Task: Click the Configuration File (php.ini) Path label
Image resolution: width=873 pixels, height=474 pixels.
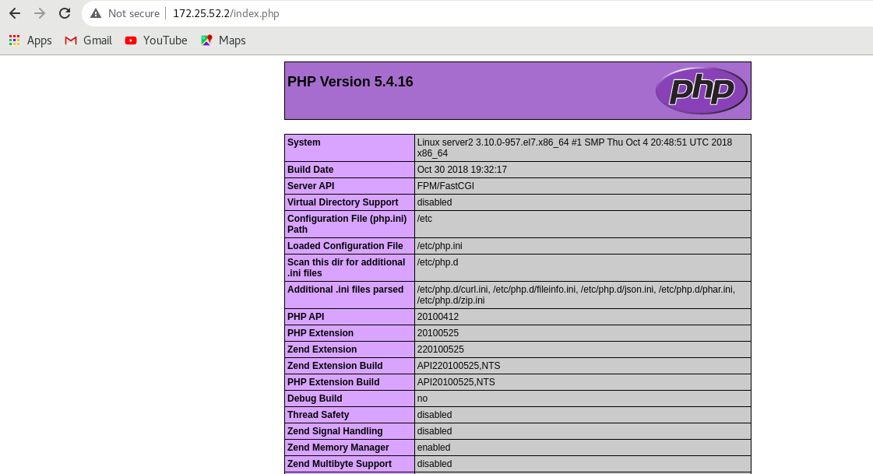Action: 347,224
